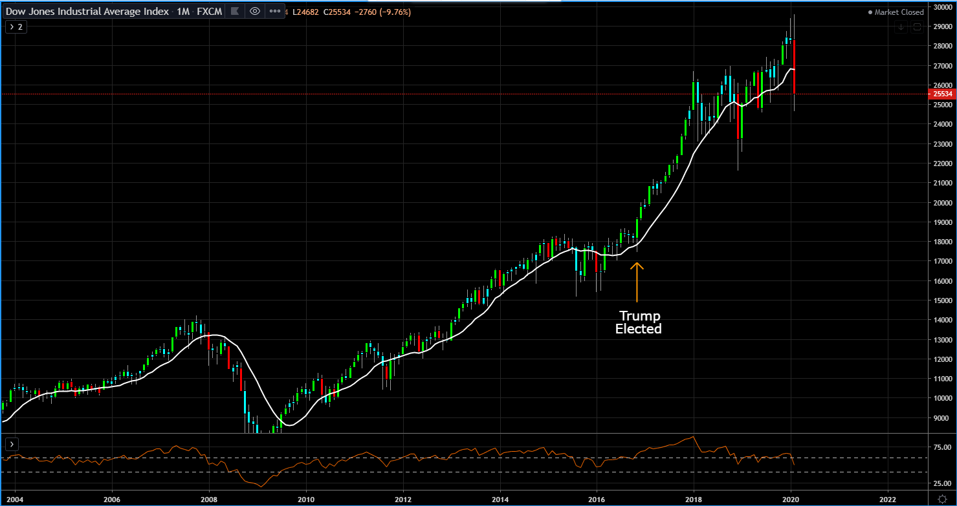Click the 22000 price axis label
Screen dimensions: 957x506
pos(943,164)
